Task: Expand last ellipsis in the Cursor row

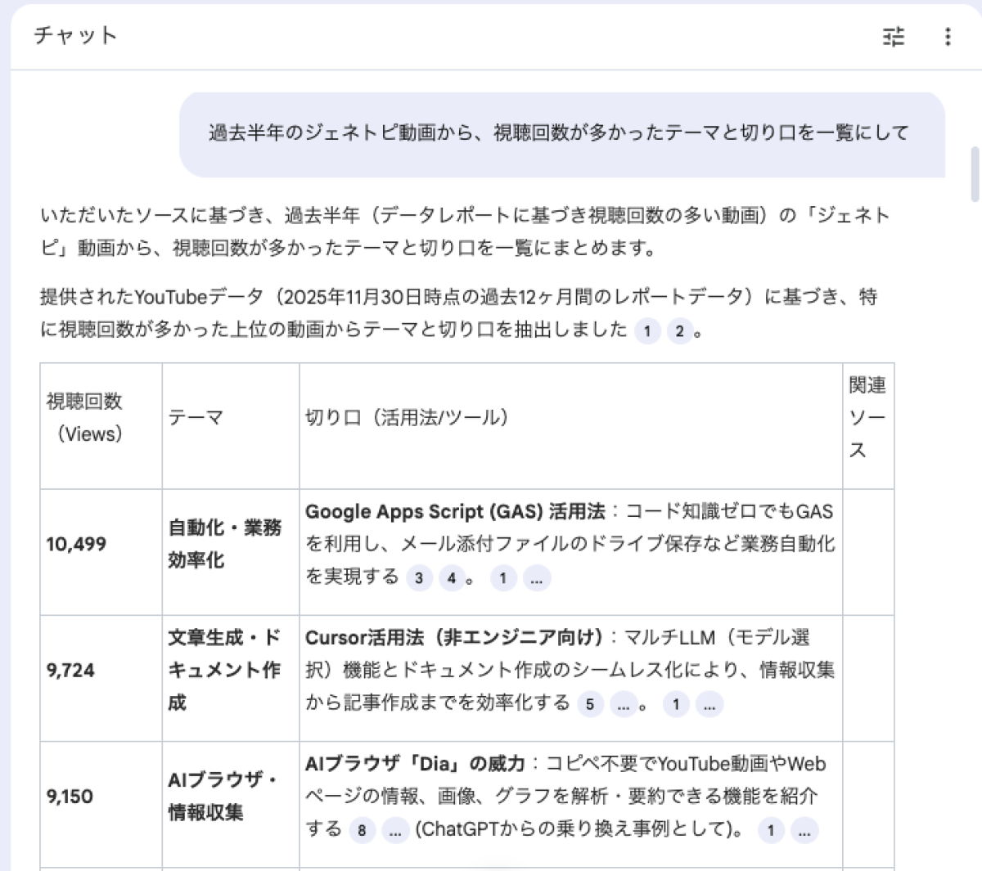Action: [709, 704]
